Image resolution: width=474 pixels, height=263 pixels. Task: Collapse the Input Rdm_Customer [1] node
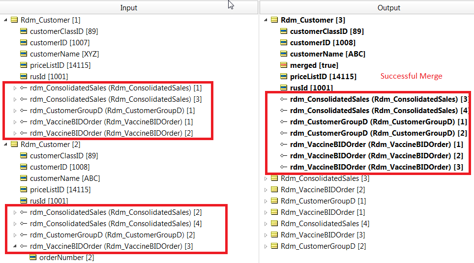click(5, 20)
